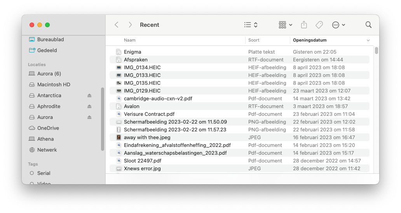This screenshot has height=213, width=401.
Task: Eject the Aurora disk volume
Action: pos(89,117)
